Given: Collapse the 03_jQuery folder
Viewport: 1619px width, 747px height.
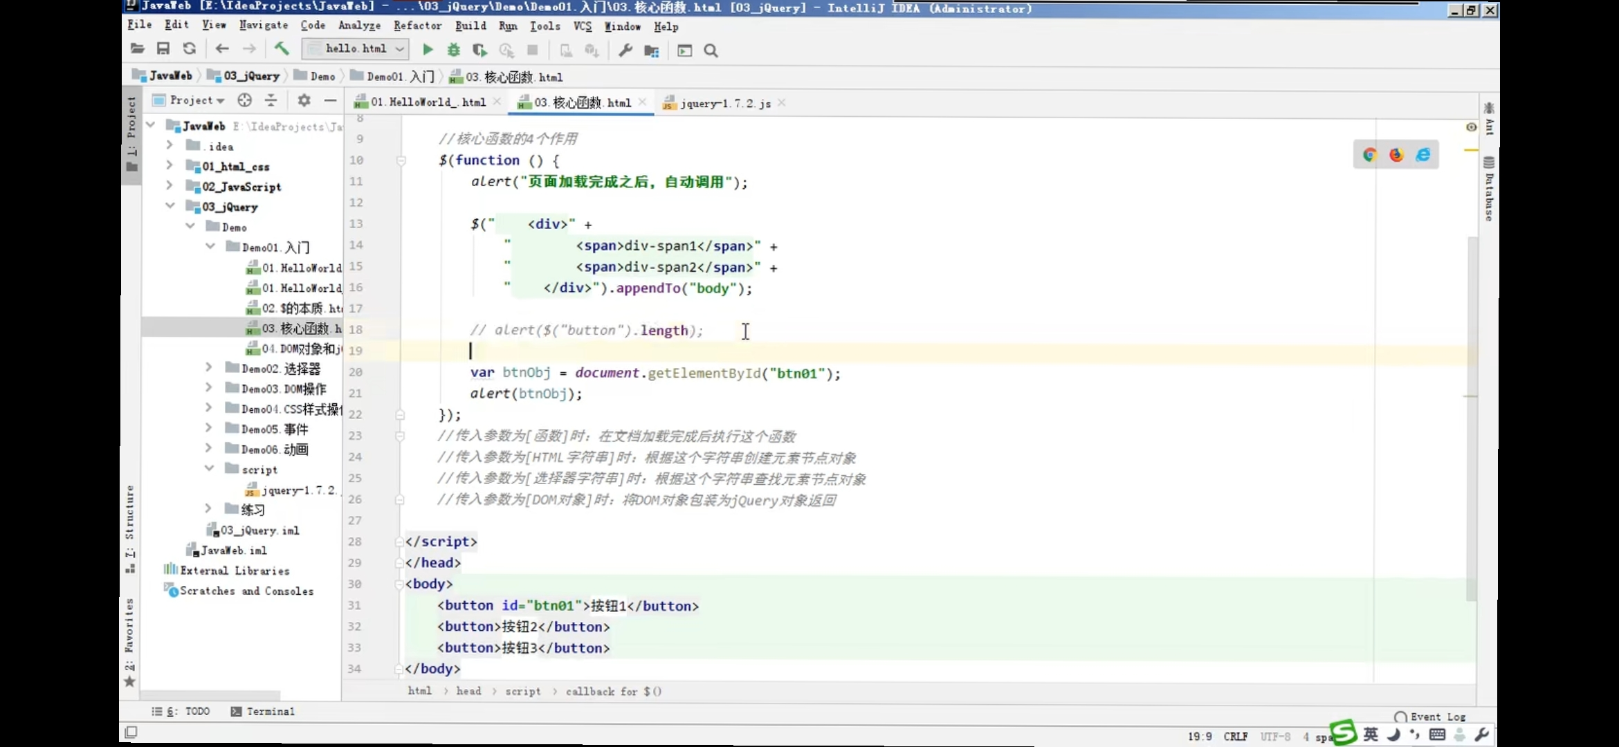Looking at the screenshot, I should point(170,205).
